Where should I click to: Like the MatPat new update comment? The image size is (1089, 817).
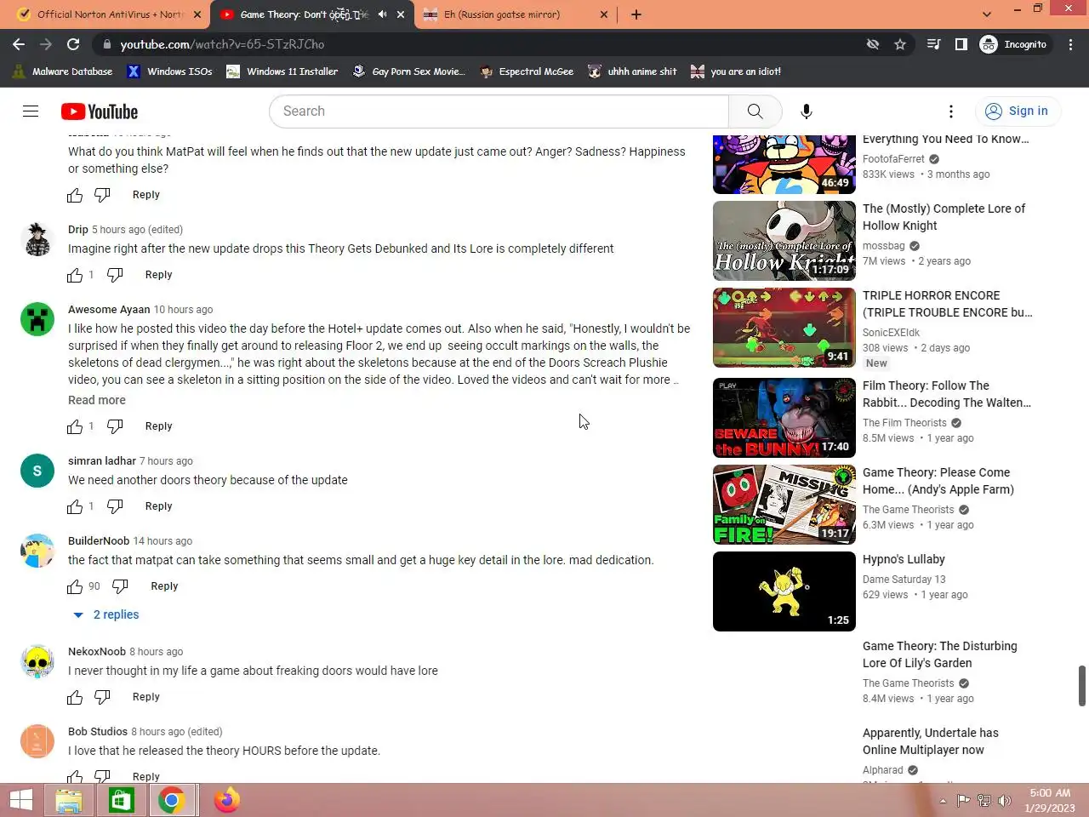point(75,195)
